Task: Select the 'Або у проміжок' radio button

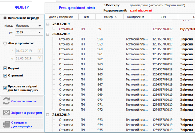Action: point(5,43)
